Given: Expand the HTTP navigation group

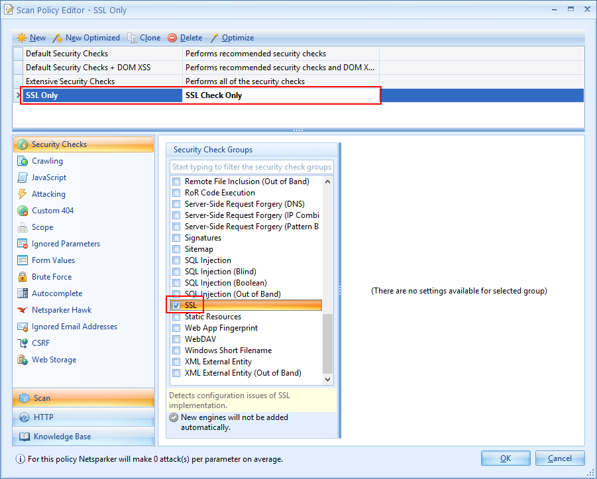Looking at the screenshot, I should click(x=44, y=417).
